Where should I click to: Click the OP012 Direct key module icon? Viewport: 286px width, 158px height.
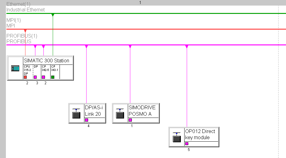pos(177,137)
